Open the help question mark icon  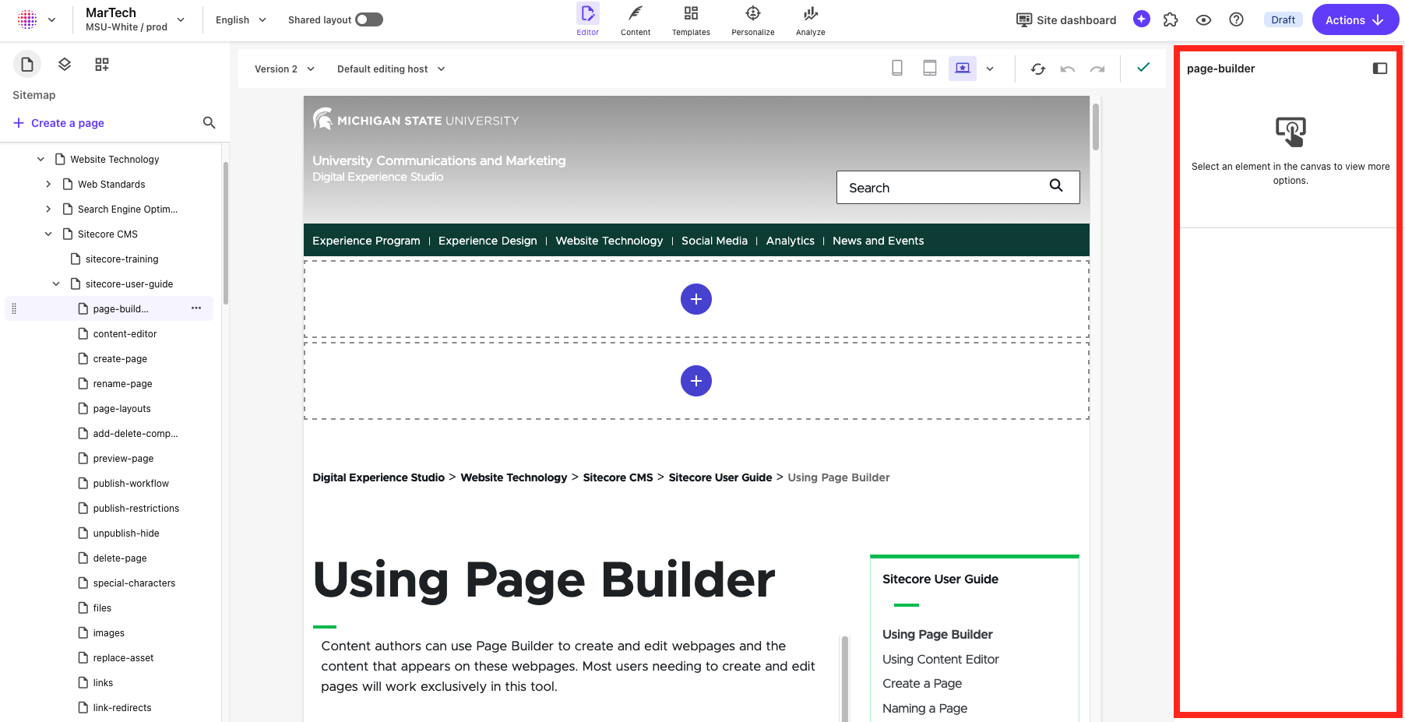pyautogui.click(x=1236, y=19)
